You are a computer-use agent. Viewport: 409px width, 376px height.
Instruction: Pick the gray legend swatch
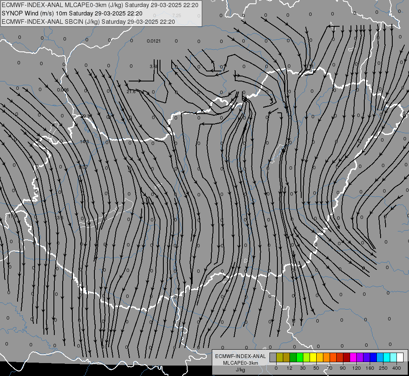(273, 358)
